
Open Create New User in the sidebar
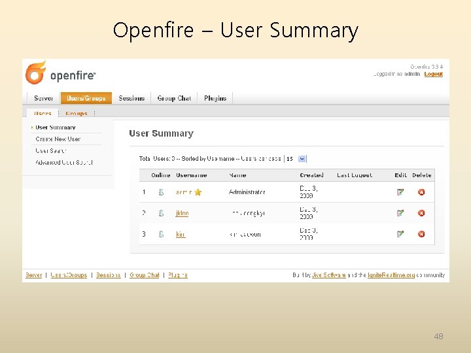tap(58, 139)
